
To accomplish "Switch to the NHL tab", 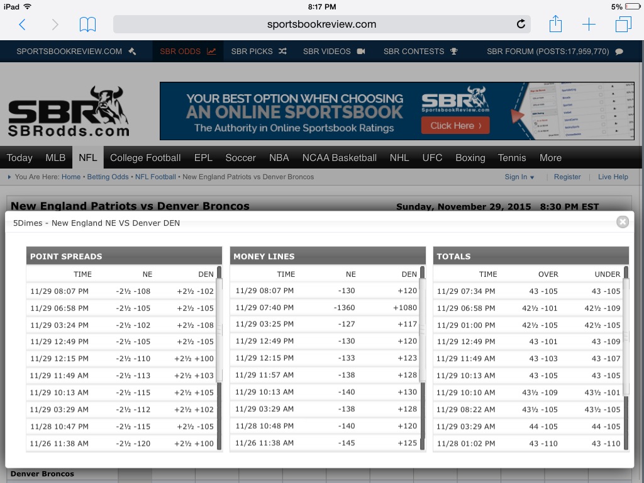I will pyautogui.click(x=399, y=158).
